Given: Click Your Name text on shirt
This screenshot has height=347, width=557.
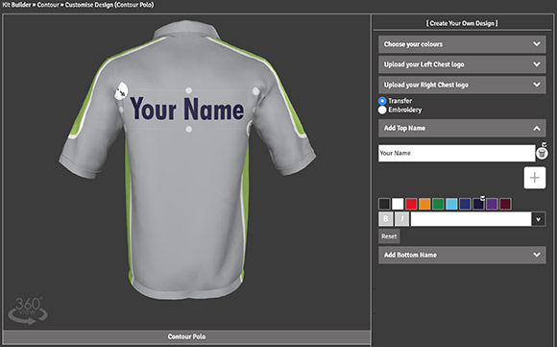Looking at the screenshot, I should [x=187, y=109].
